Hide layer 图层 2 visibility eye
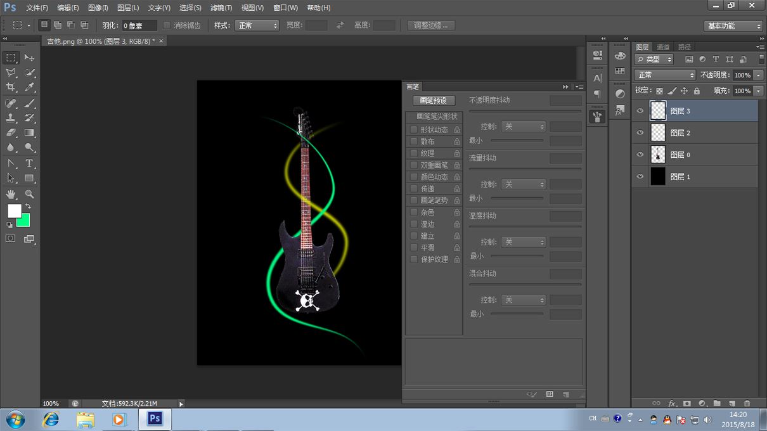767x431 pixels. click(x=640, y=132)
